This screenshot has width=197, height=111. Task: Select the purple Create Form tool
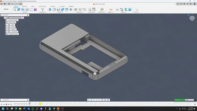pyautogui.click(x=35, y=10)
